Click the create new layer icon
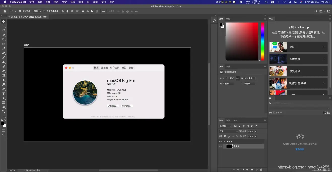 tap(256, 170)
